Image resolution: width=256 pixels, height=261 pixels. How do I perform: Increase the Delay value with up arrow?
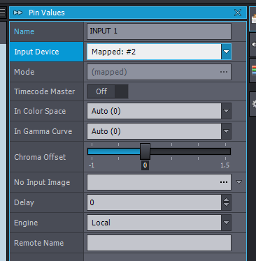click(x=226, y=200)
